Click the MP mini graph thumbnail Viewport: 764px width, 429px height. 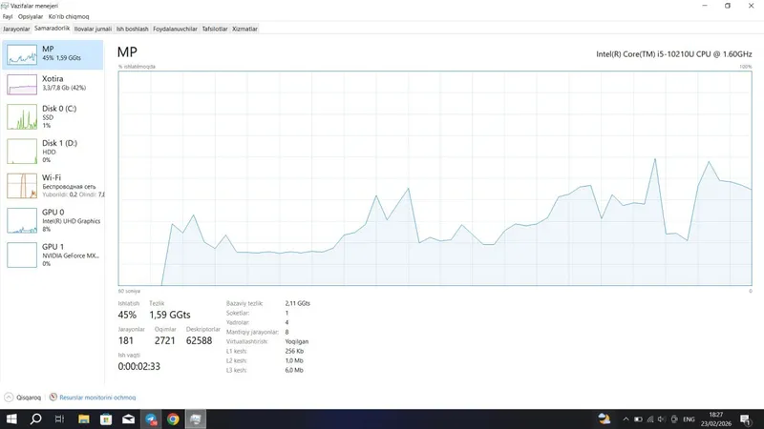pos(22,54)
